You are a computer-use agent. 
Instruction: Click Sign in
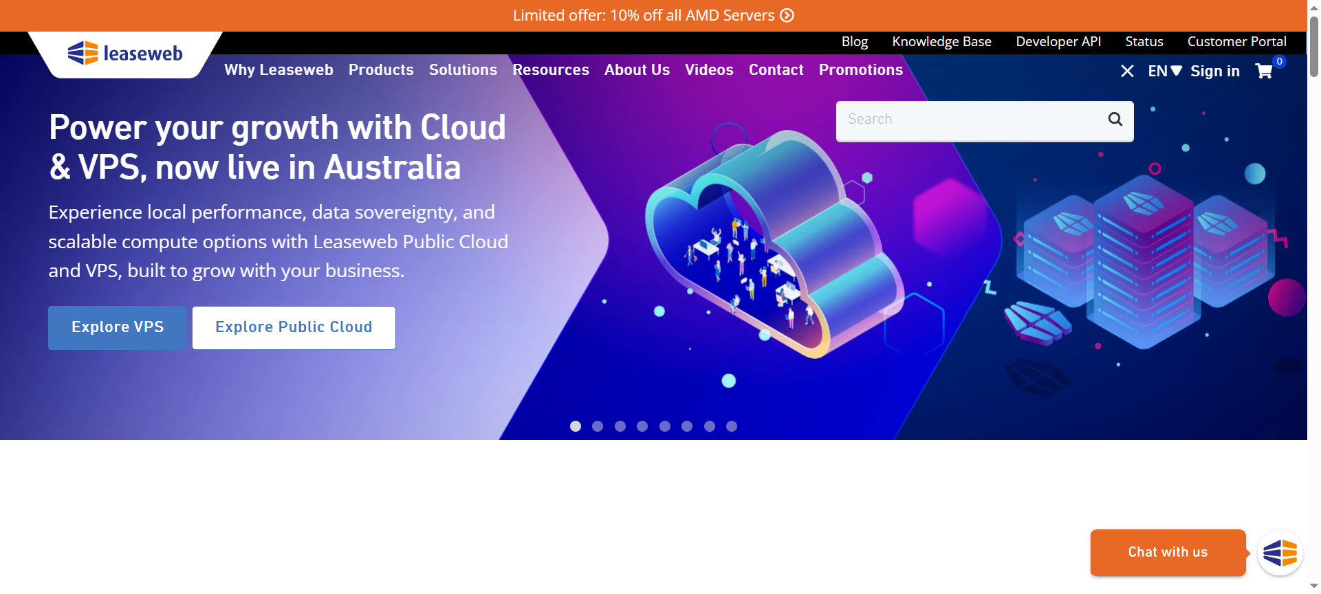1215,71
